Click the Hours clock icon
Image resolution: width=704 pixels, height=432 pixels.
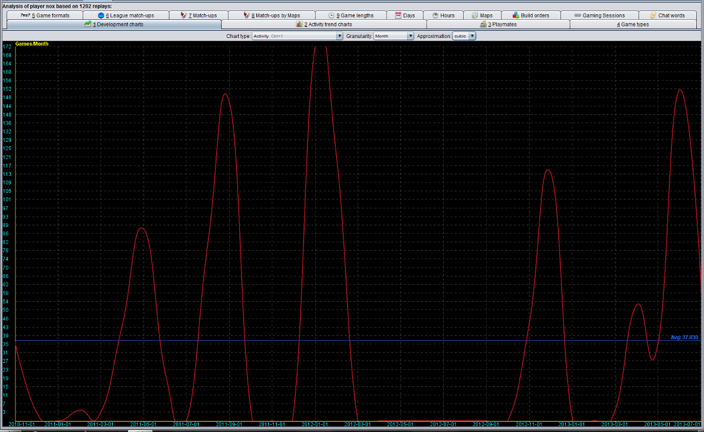435,15
